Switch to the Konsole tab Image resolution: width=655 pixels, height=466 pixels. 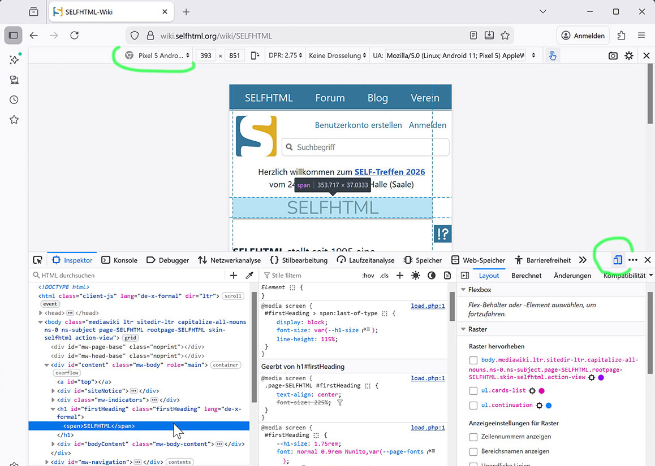[119, 260]
